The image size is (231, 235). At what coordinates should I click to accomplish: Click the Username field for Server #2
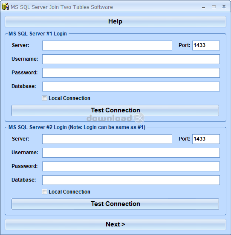(131, 153)
